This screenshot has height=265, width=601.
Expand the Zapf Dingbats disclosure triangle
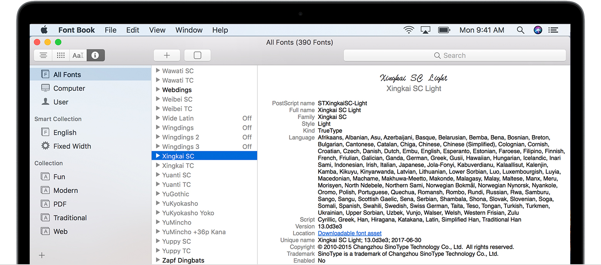tap(158, 260)
